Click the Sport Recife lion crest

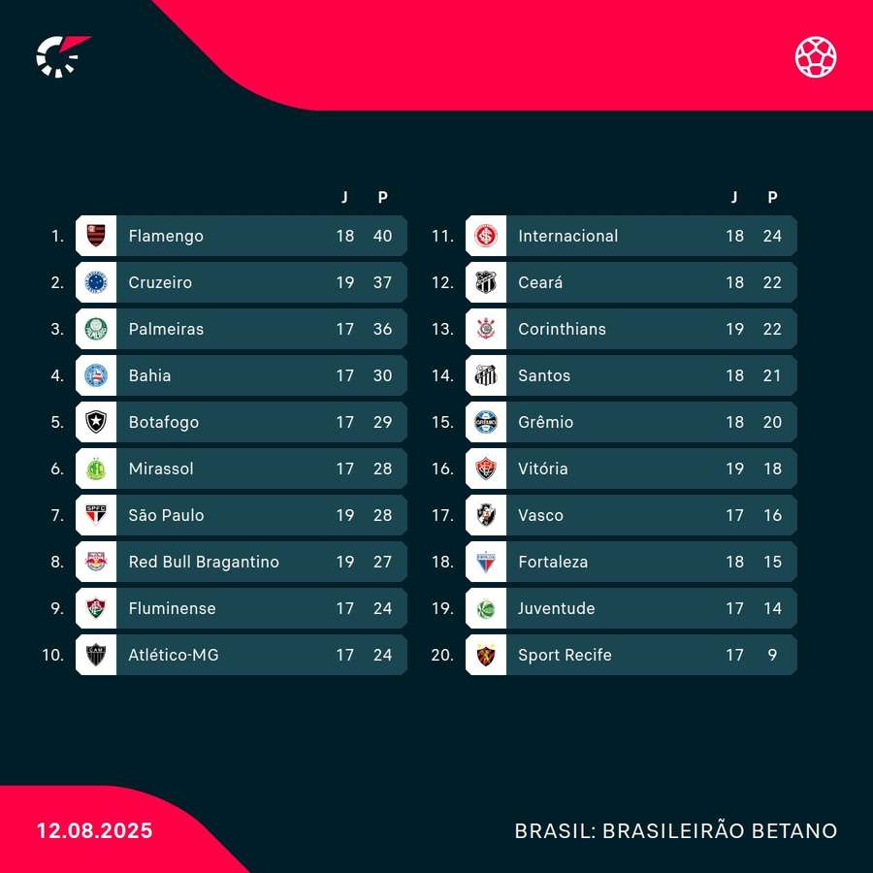[486, 655]
